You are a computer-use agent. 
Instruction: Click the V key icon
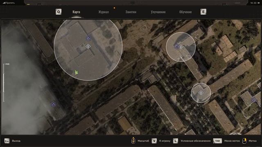[x=154, y=141]
